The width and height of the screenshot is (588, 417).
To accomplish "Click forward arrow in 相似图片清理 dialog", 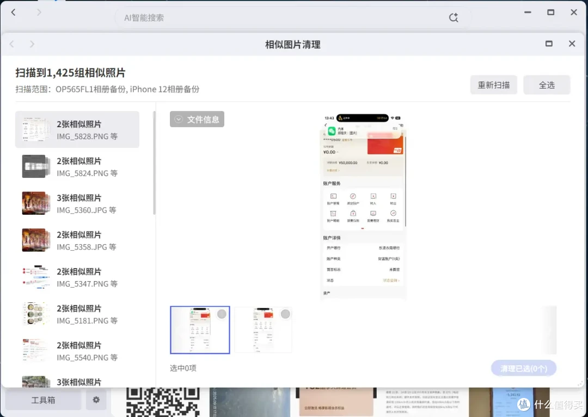I will click(32, 44).
